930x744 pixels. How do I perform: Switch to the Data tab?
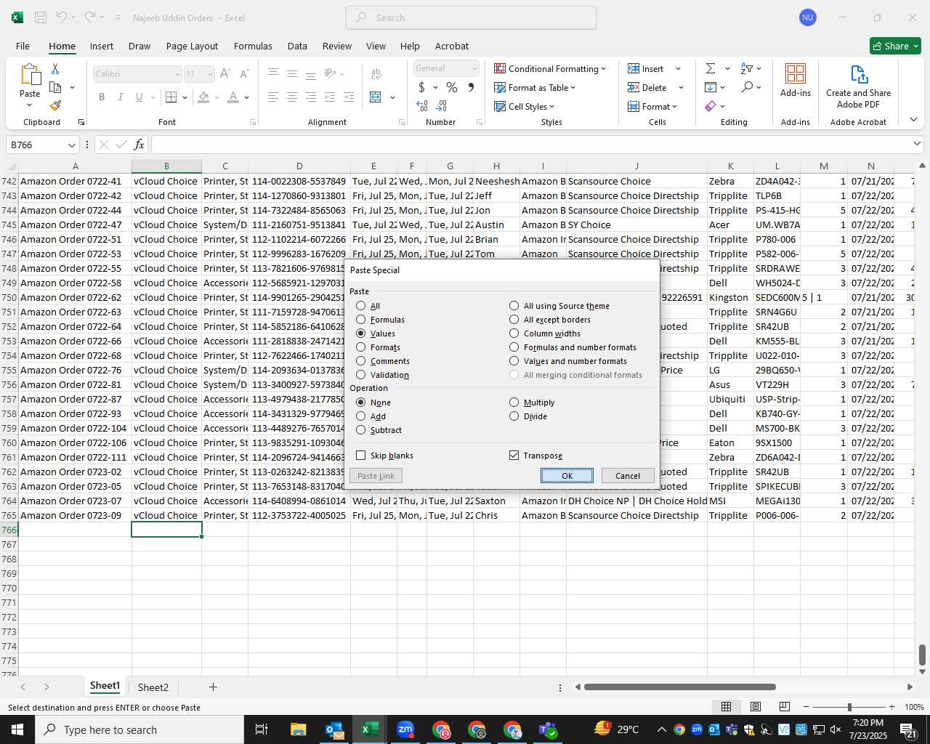[297, 46]
